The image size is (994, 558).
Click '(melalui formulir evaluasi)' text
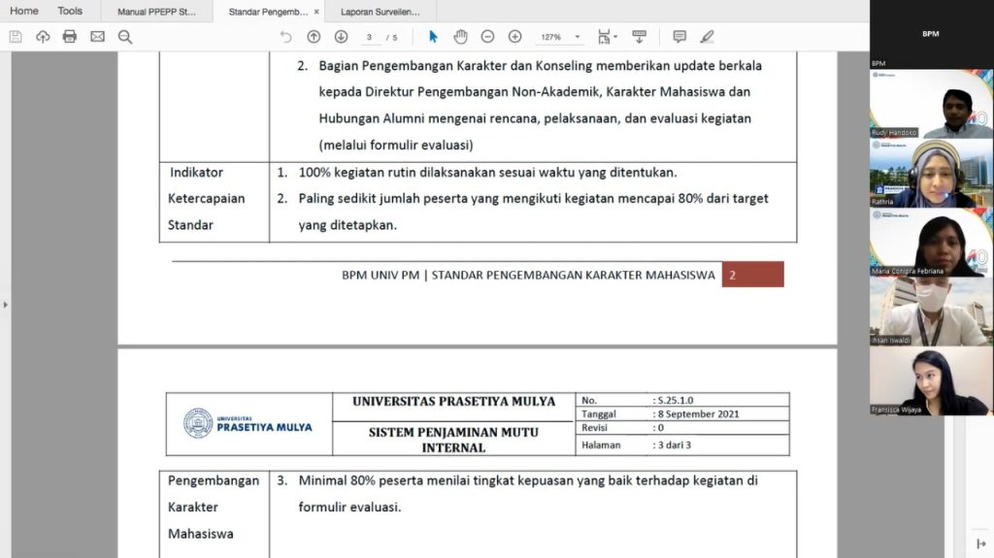pos(396,146)
